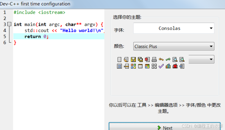Image resolution: width=225 pixels, height=130 pixels.
Task: Click the closing red brace on line 6
Action: [x=15, y=43]
